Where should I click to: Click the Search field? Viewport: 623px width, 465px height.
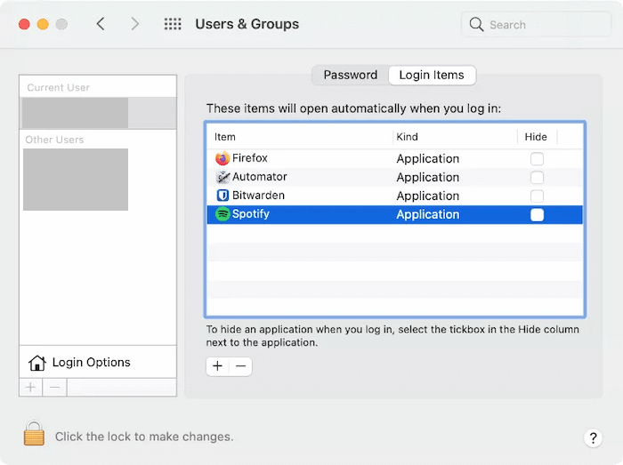536,25
